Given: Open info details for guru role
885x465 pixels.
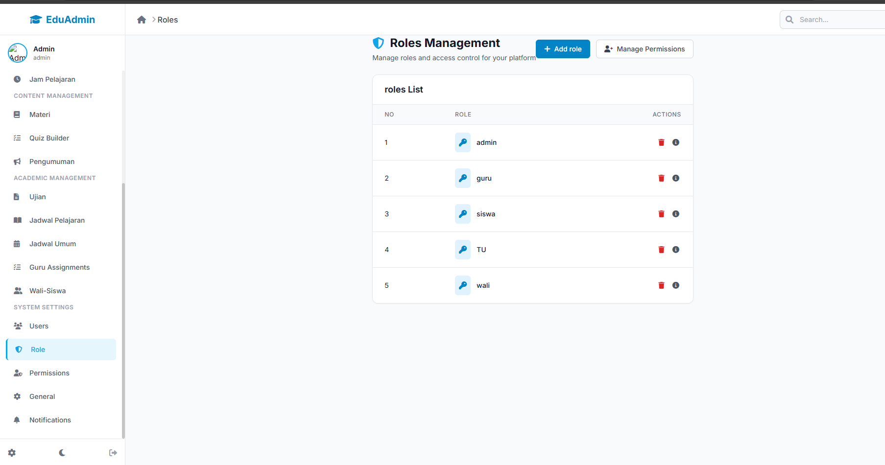Looking at the screenshot, I should click(x=676, y=178).
